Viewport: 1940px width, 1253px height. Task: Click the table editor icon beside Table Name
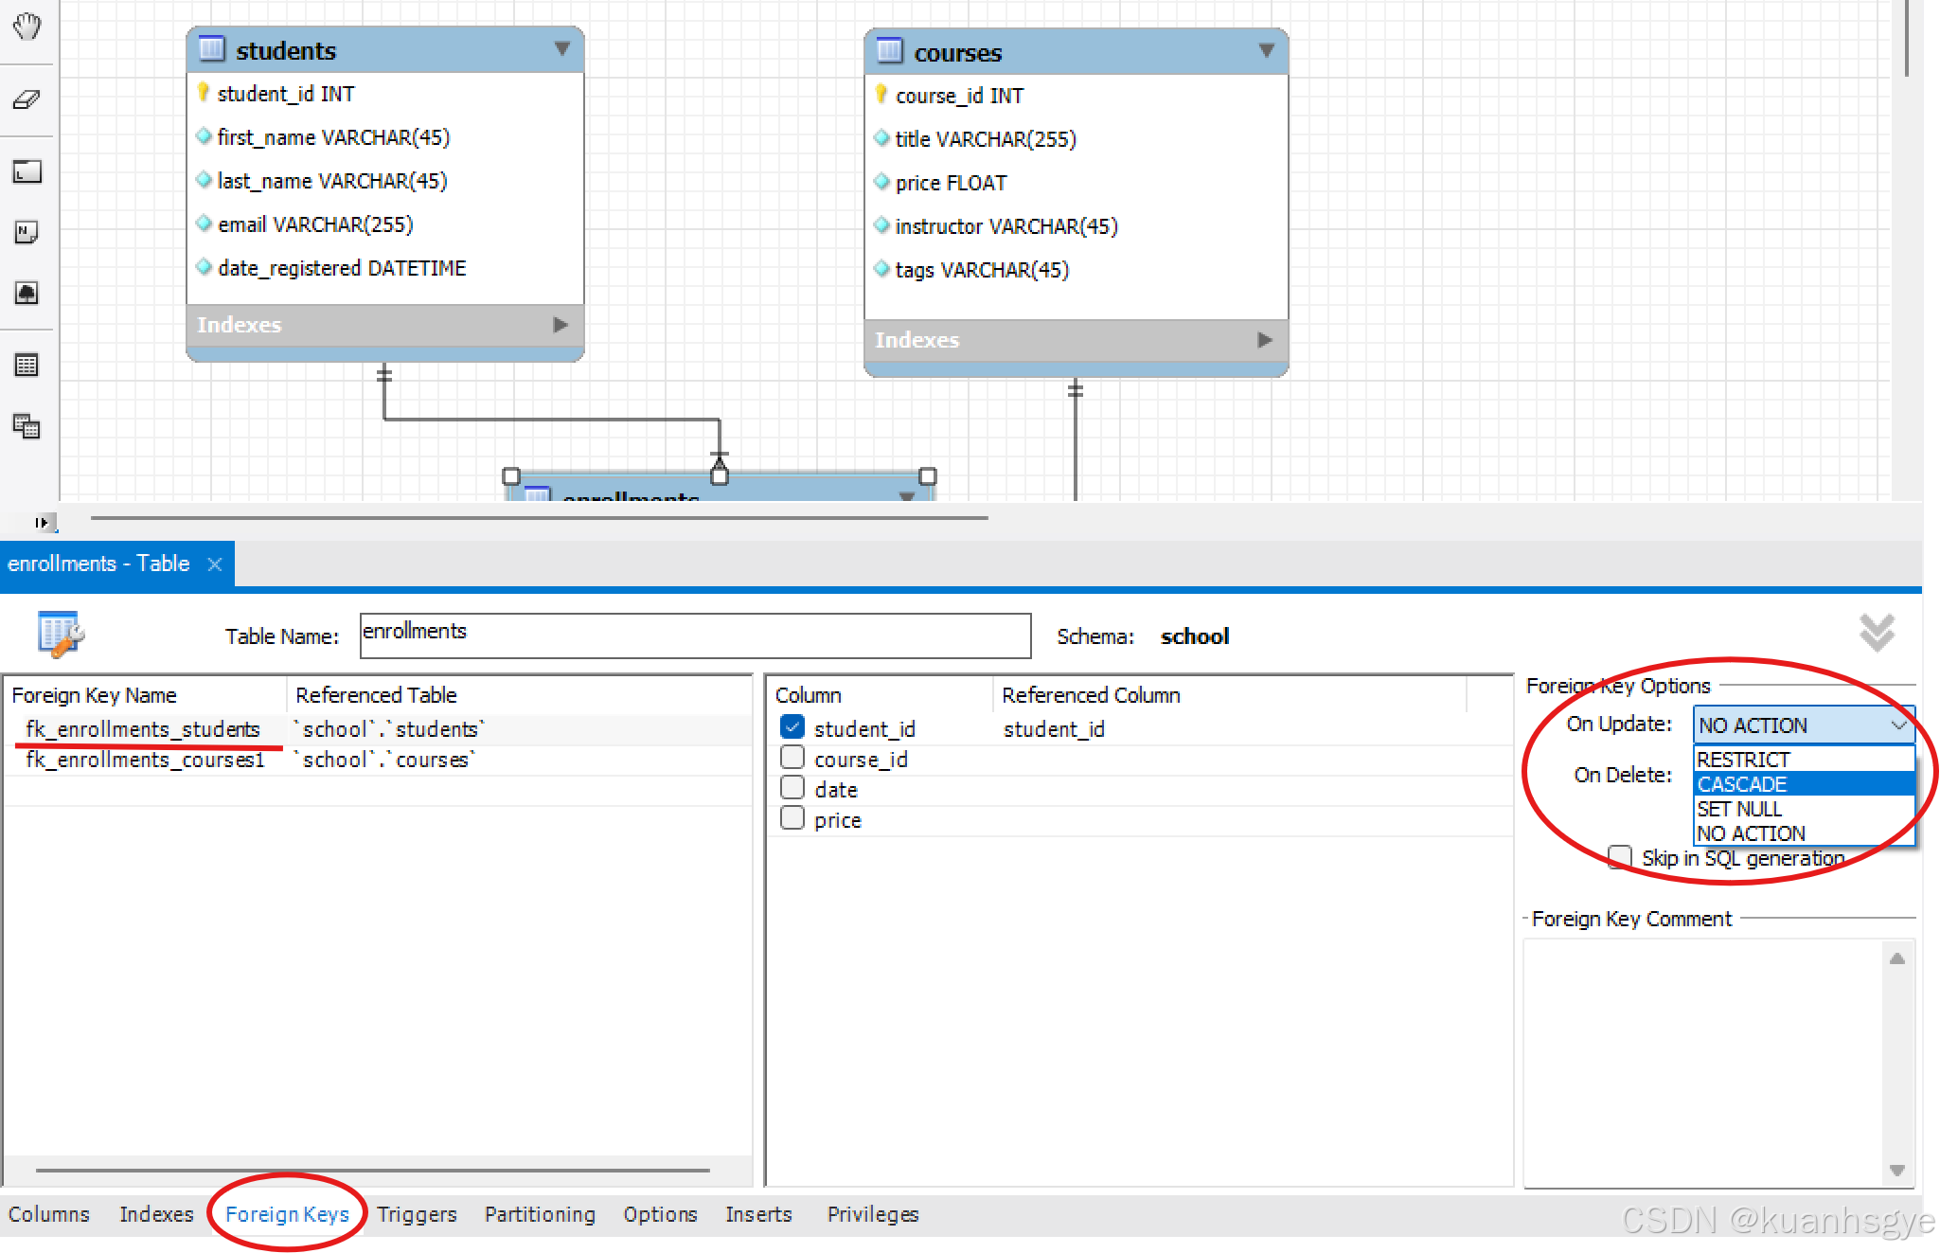pyautogui.click(x=60, y=634)
